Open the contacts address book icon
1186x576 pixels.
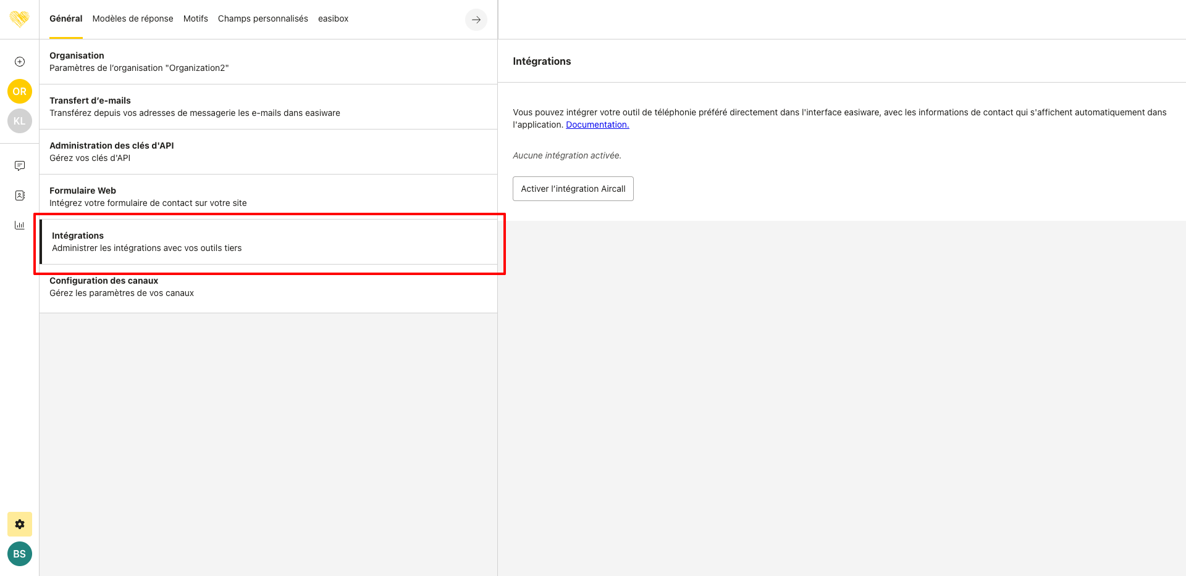20,195
